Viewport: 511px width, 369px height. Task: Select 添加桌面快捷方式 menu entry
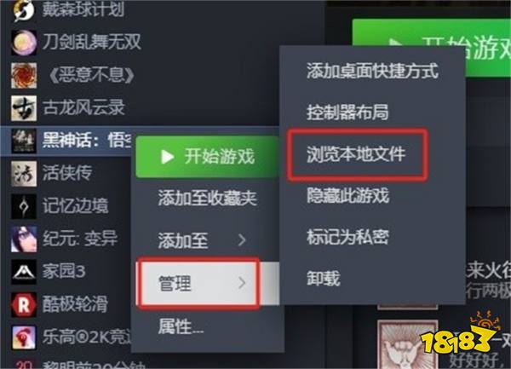372,71
